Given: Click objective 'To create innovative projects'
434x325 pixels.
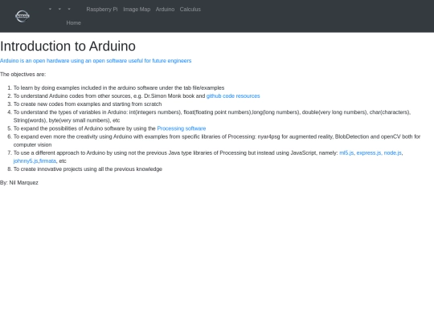Looking at the screenshot, I should point(88,169).
